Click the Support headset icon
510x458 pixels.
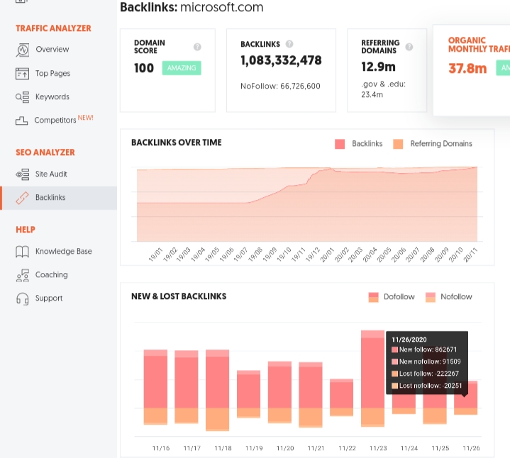23,298
